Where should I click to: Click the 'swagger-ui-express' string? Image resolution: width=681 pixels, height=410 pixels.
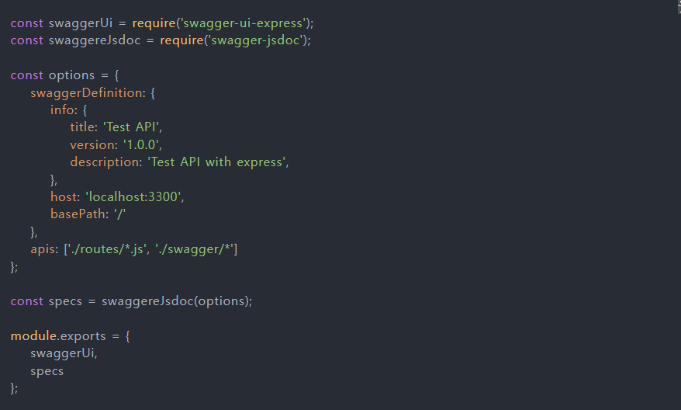(x=242, y=23)
